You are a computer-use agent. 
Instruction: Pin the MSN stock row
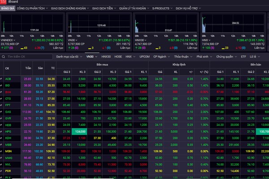pos(1,151)
